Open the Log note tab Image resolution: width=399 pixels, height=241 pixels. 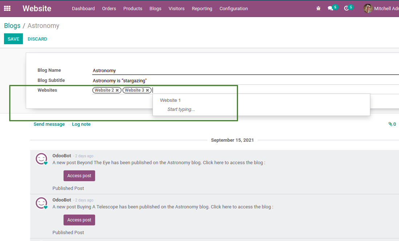pyautogui.click(x=81, y=124)
